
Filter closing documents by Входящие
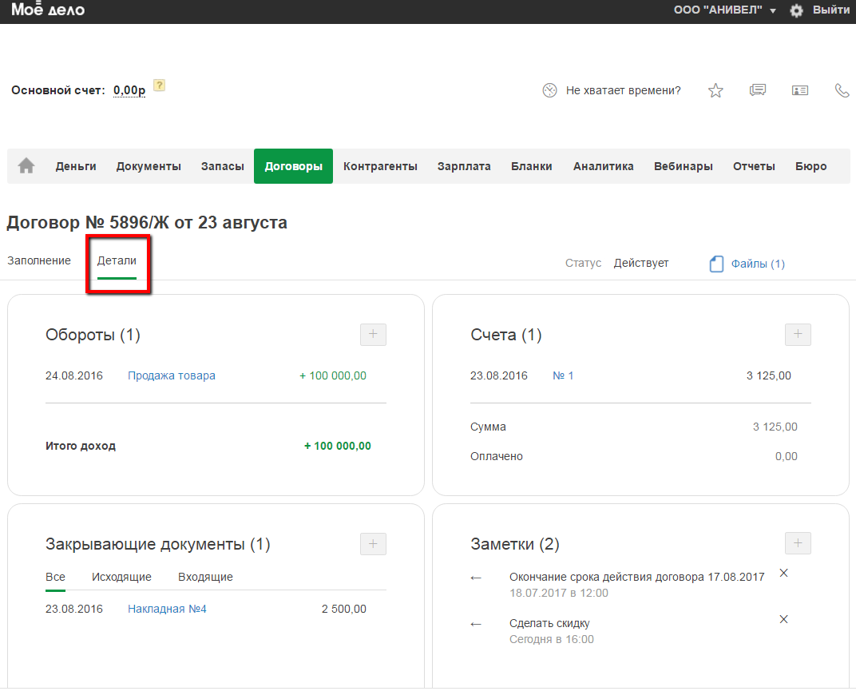205,577
